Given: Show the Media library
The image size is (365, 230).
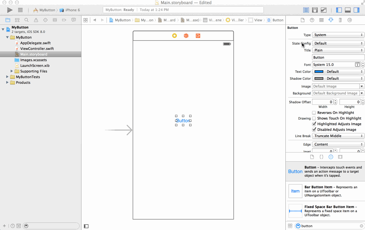Looking at the screenshot, I should pos(340,157).
